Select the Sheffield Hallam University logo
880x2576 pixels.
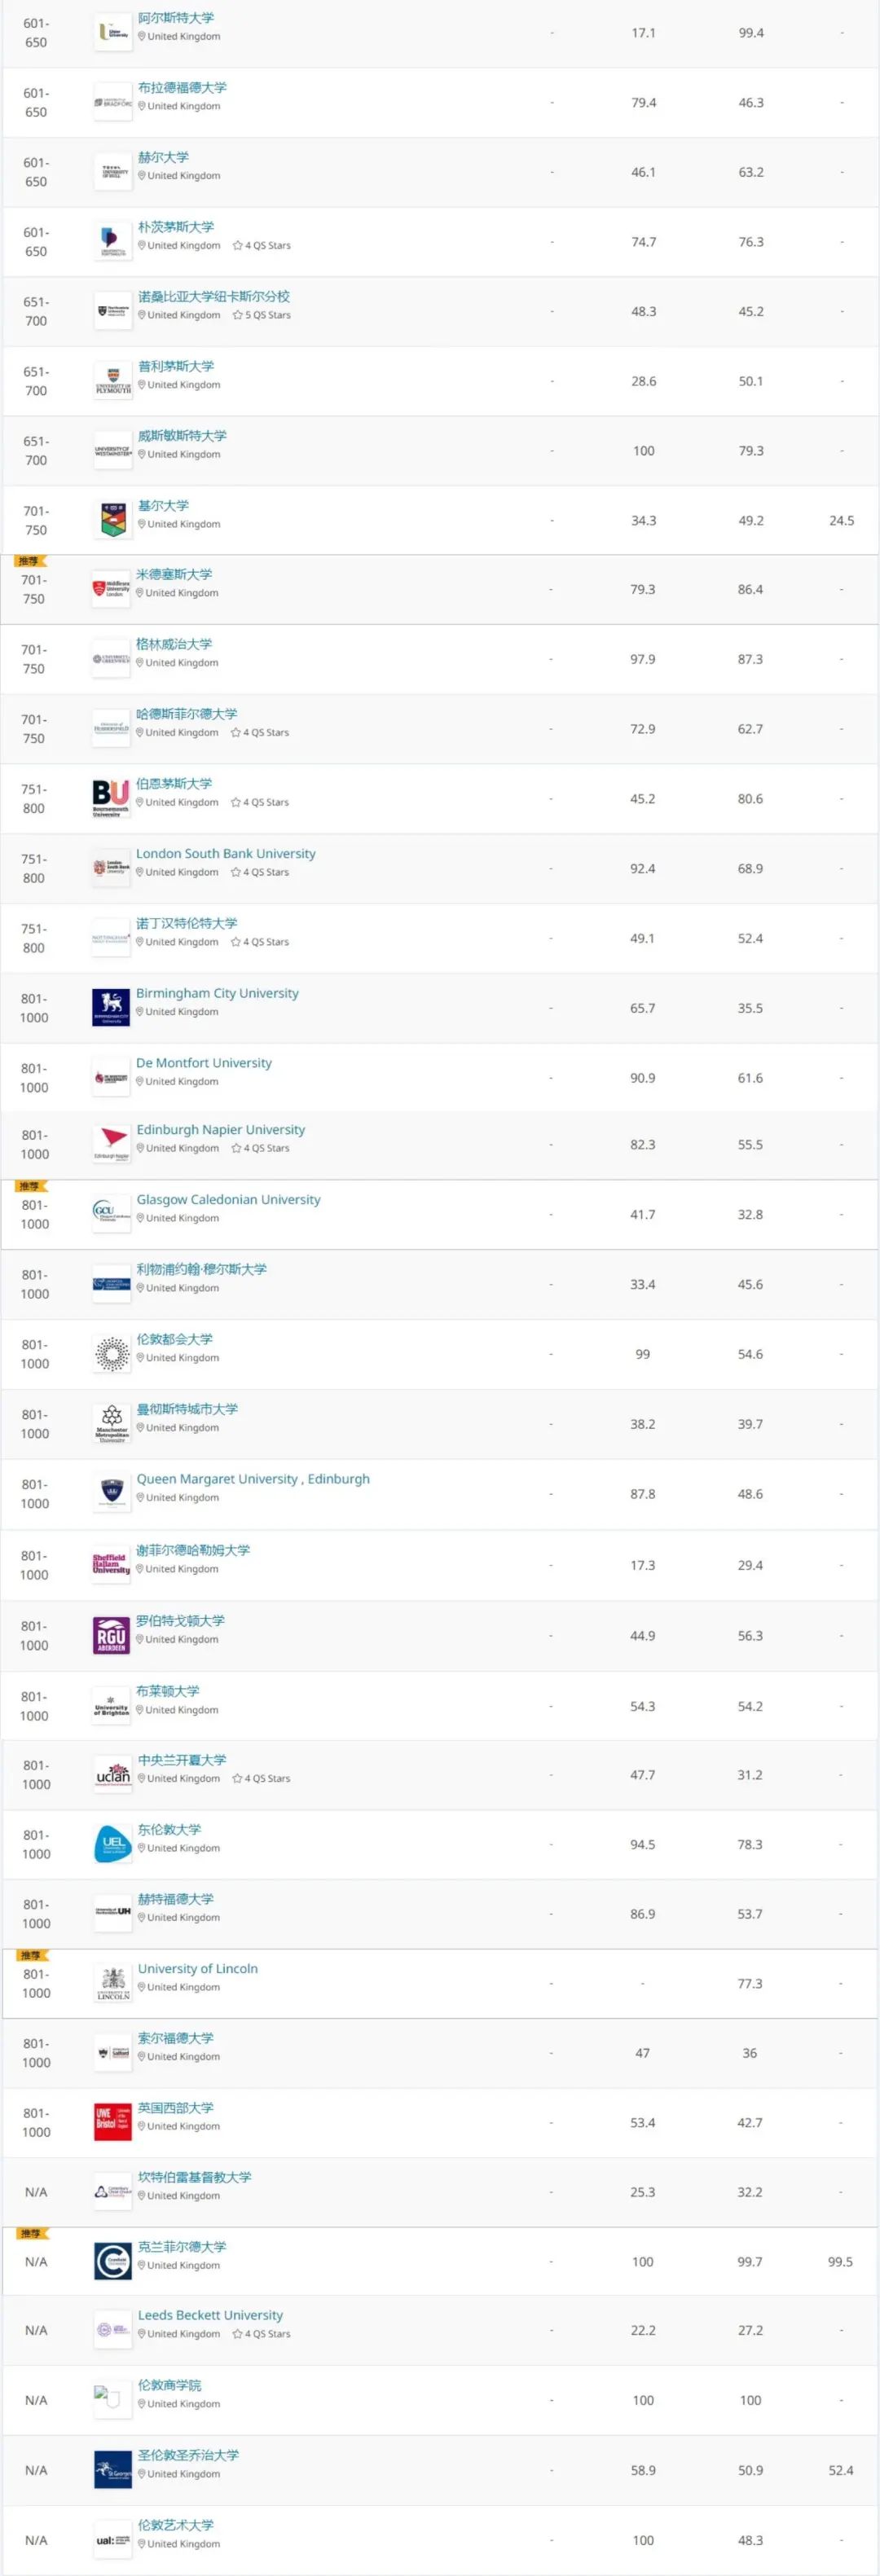(x=111, y=1564)
